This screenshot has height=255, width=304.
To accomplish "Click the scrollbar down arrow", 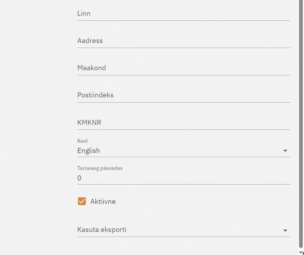I will (x=301, y=252).
